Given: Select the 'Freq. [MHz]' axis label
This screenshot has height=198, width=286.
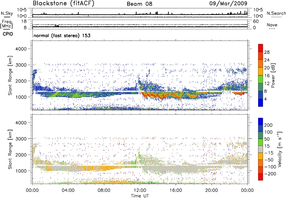Looking at the screenshot, I should tap(7, 24).
